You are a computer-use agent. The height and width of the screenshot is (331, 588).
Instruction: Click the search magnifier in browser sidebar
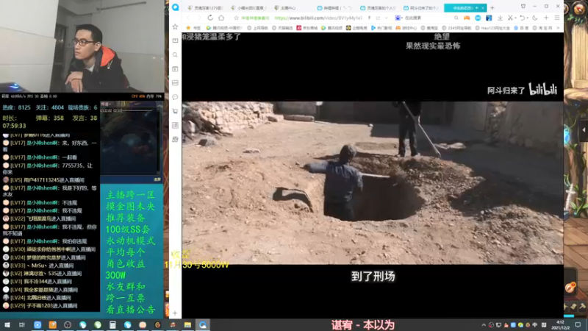pyautogui.click(x=175, y=54)
